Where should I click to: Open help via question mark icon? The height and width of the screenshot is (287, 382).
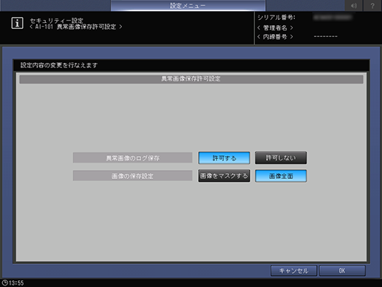(x=372, y=5)
